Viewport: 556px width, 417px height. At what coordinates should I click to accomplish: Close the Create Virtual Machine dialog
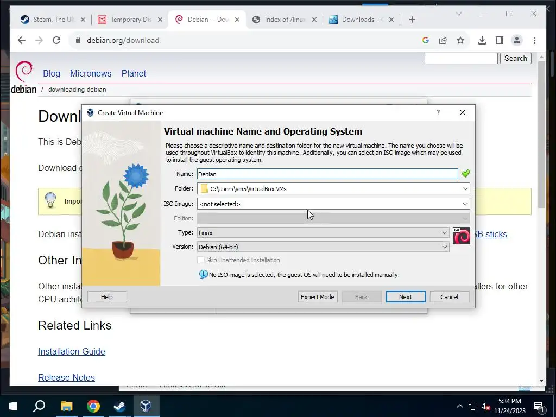click(x=463, y=112)
